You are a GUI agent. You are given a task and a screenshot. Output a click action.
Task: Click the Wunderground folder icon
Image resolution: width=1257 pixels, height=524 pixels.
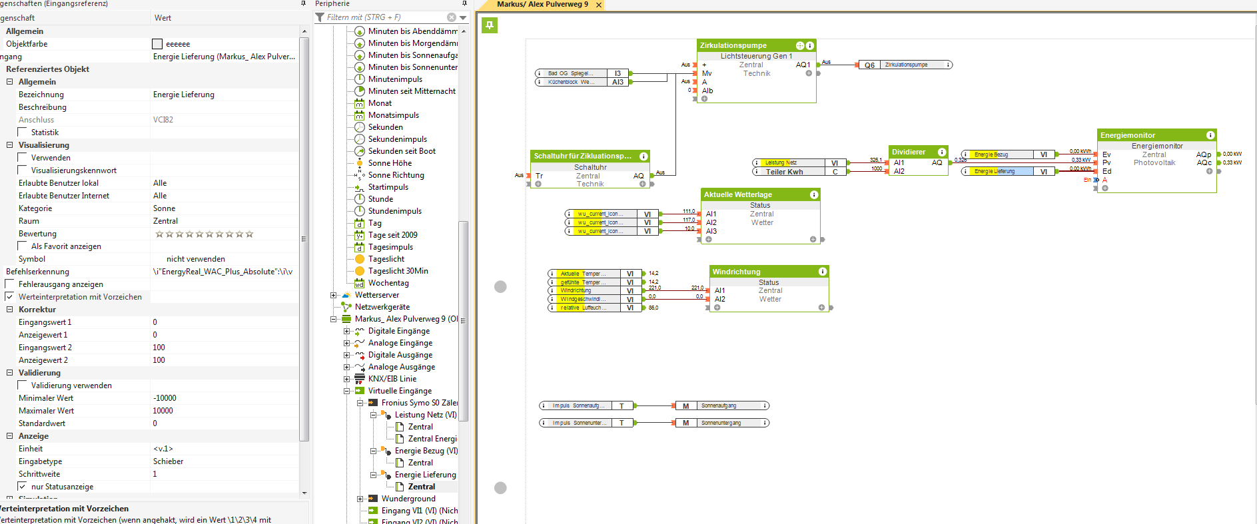click(x=373, y=499)
